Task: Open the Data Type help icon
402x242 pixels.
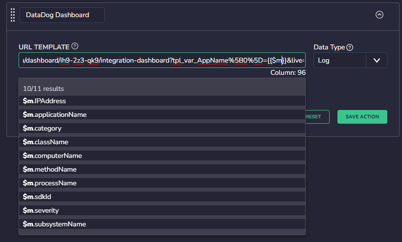Action: [x=350, y=47]
